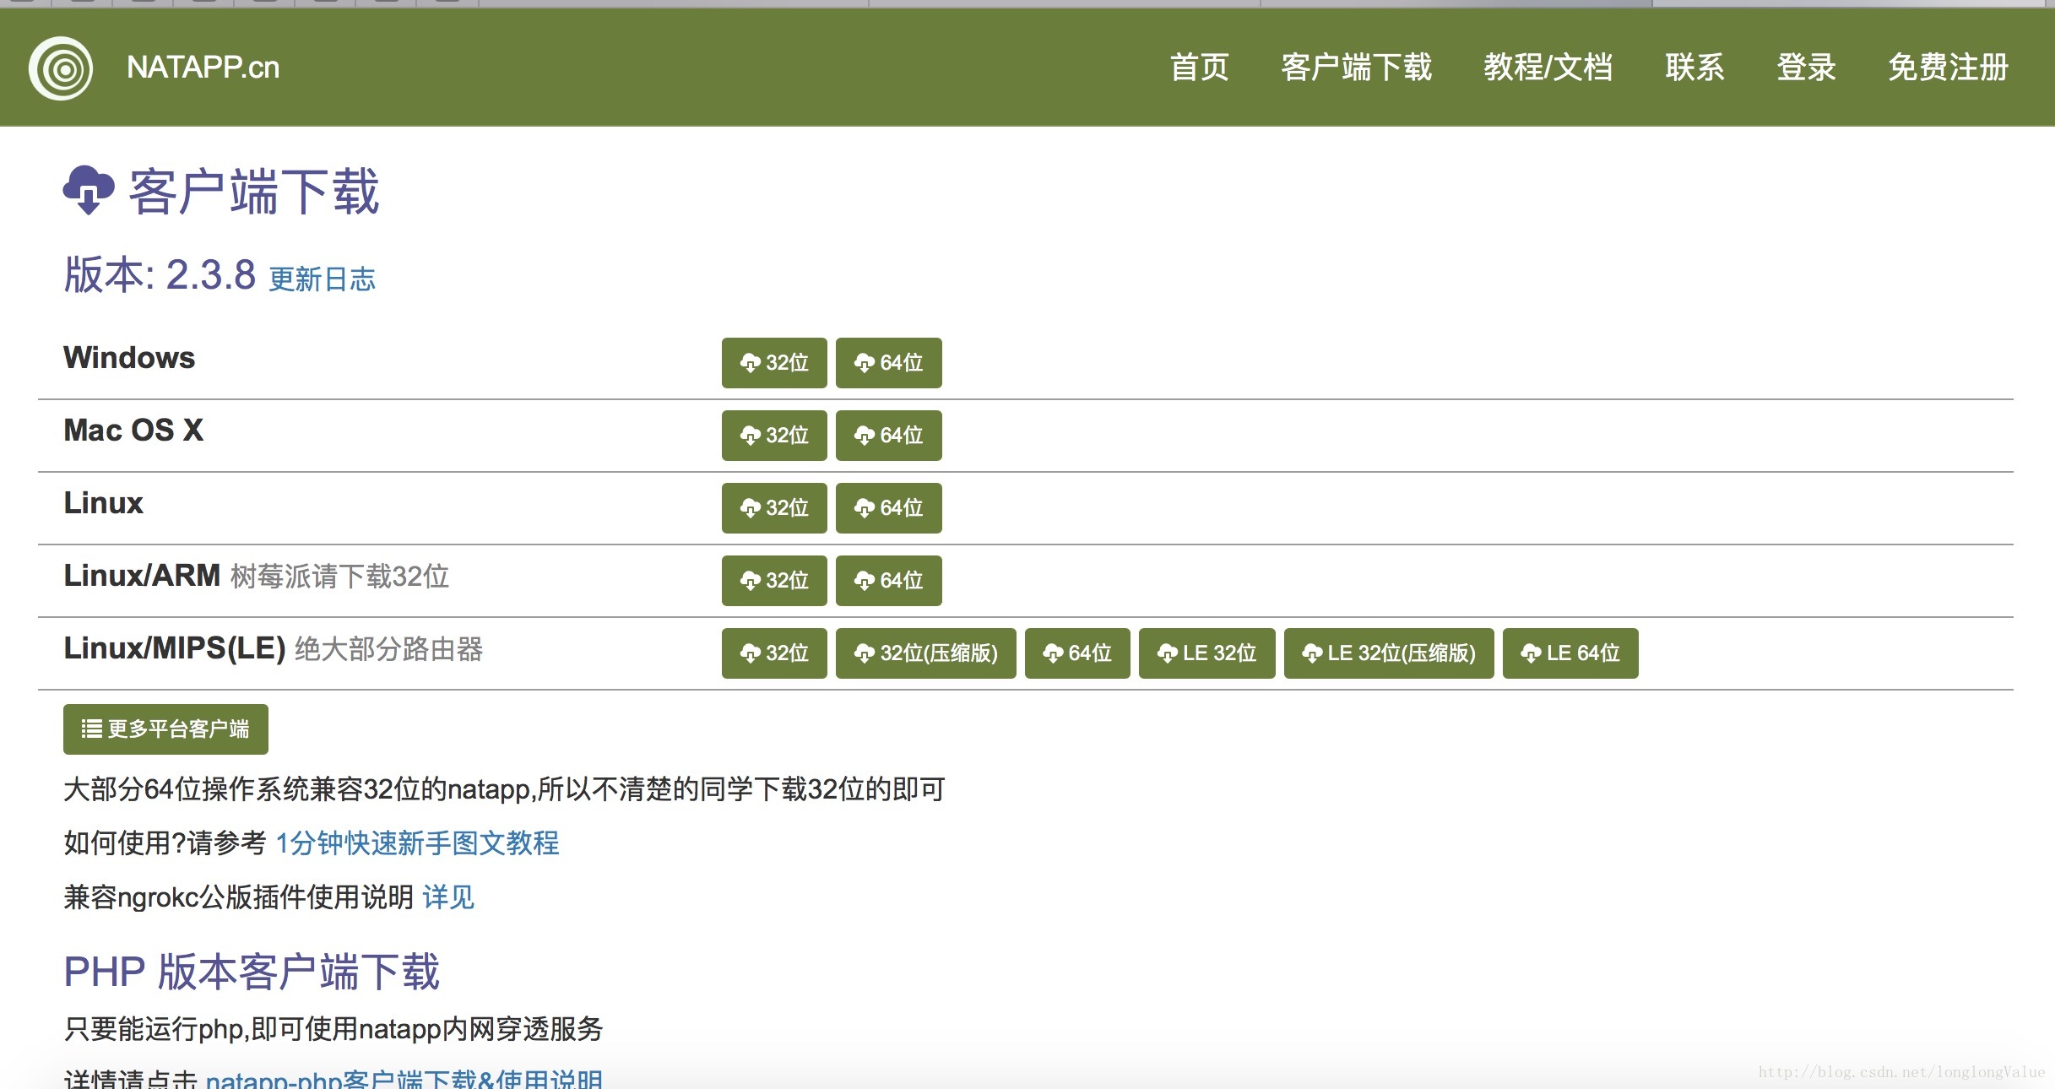
Task: Download Linux 32位 client
Action: click(774, 508)
